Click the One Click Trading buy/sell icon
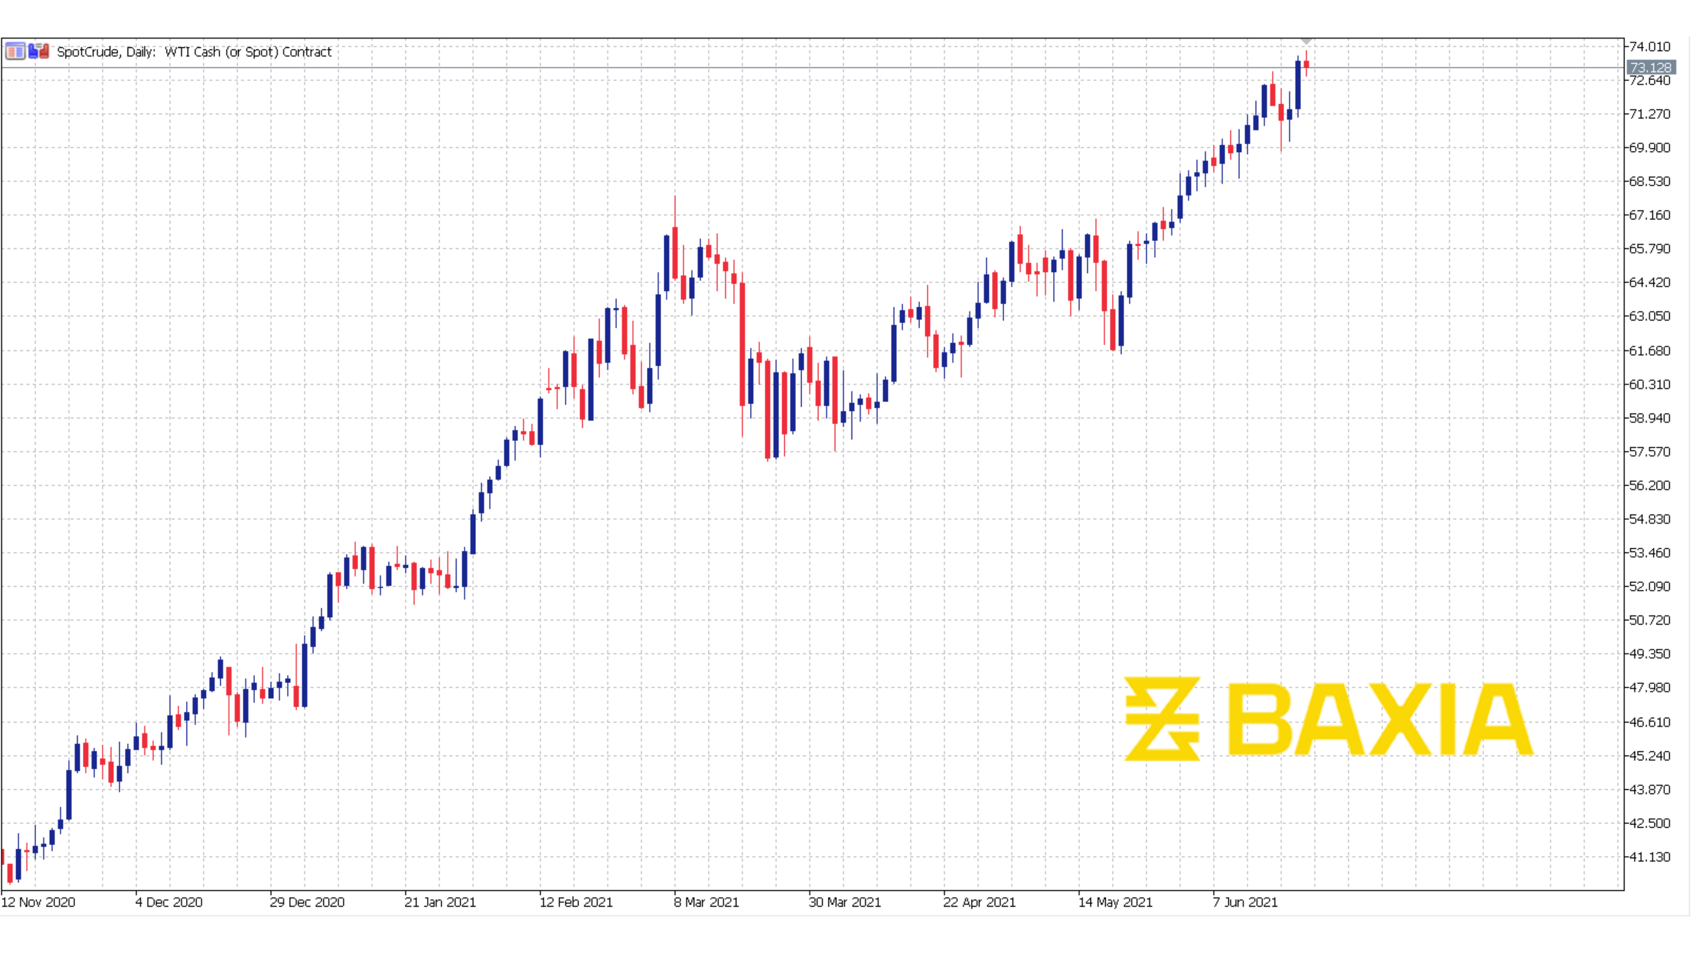1691x953 pixels. 39,51
